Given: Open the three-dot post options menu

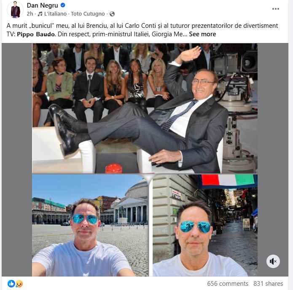Looking at the screenshot, I should coord(276,9).
